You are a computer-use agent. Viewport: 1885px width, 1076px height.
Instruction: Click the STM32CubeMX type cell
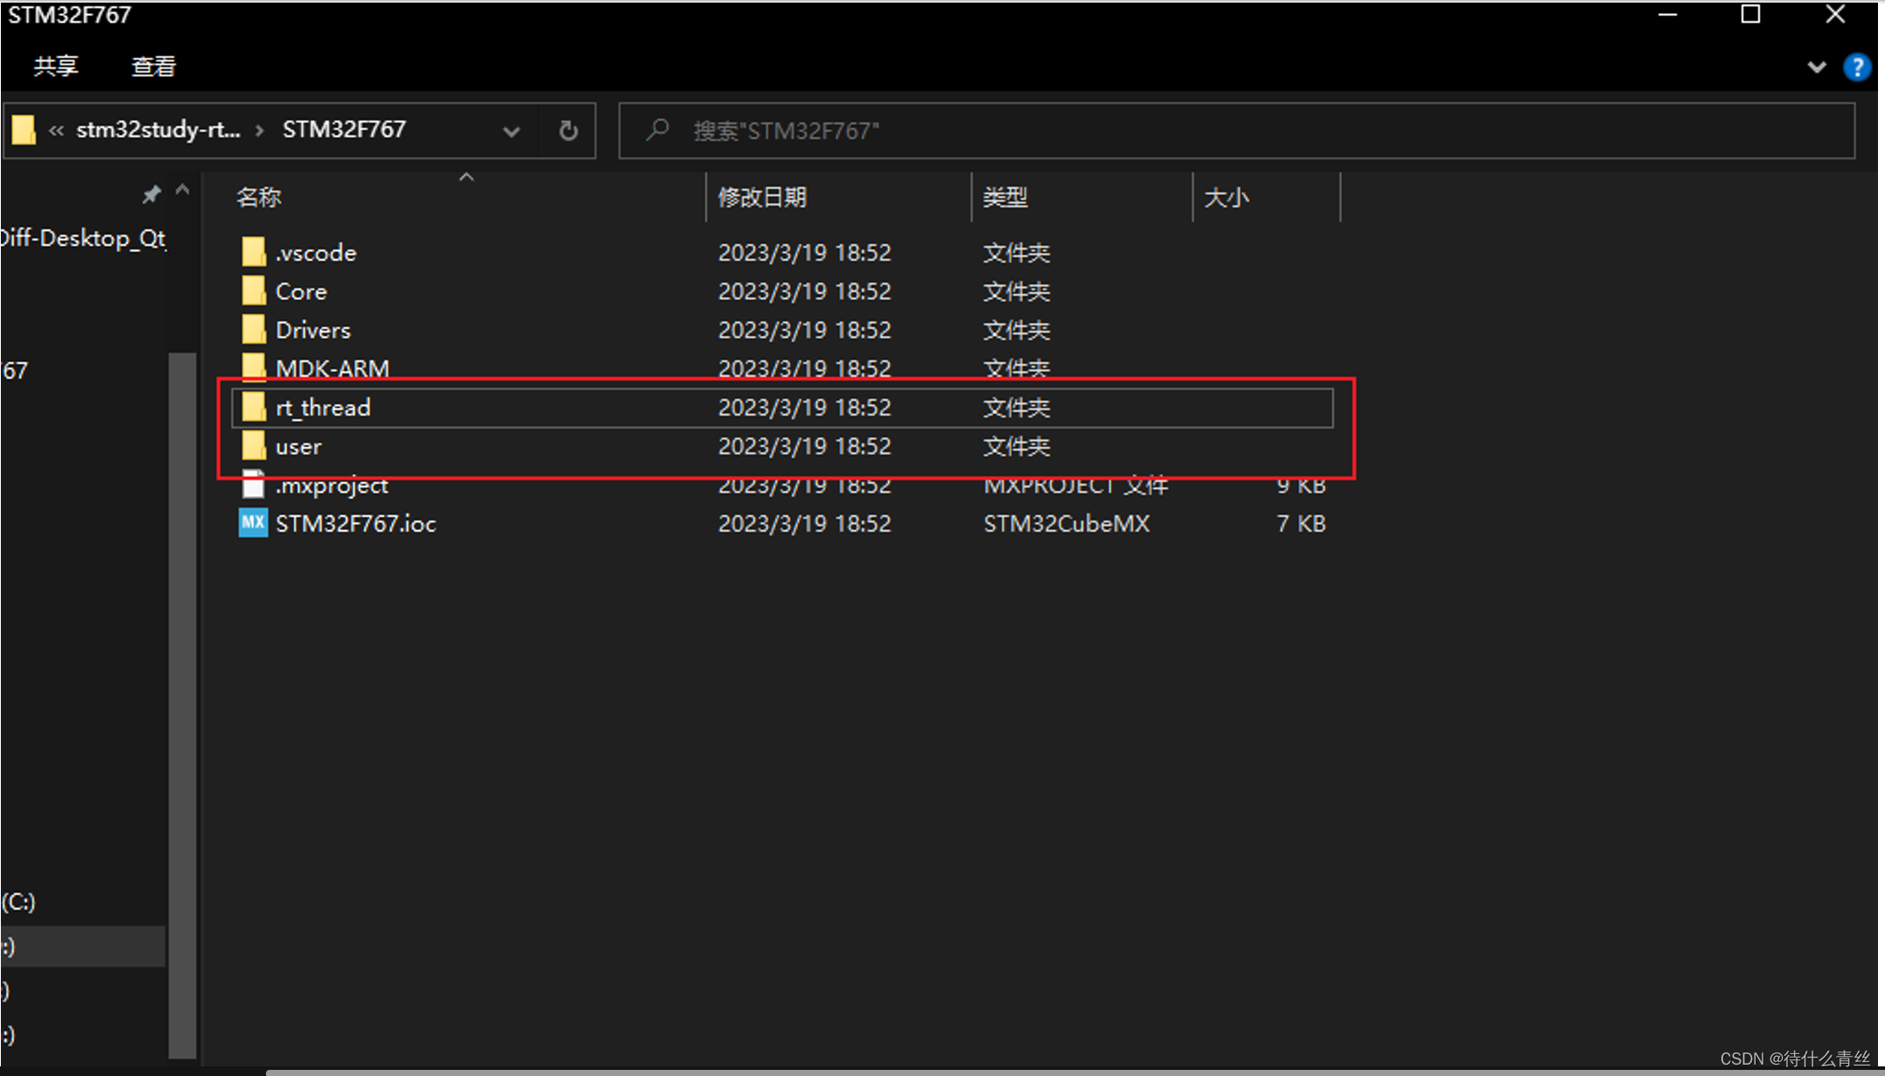pyautogui.click(x=1066, y=523)
